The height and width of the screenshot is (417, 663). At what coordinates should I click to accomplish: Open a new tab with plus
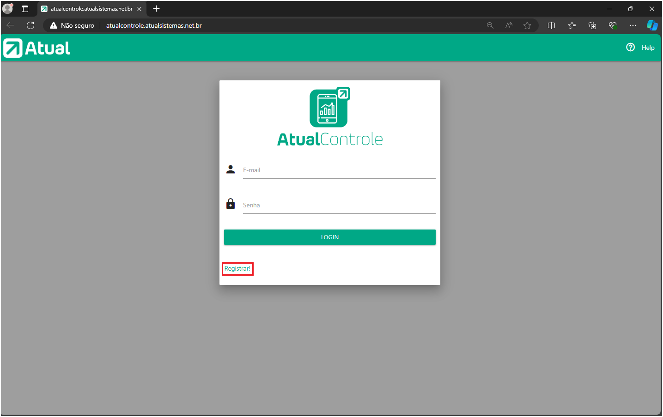(x=156, y=9)
